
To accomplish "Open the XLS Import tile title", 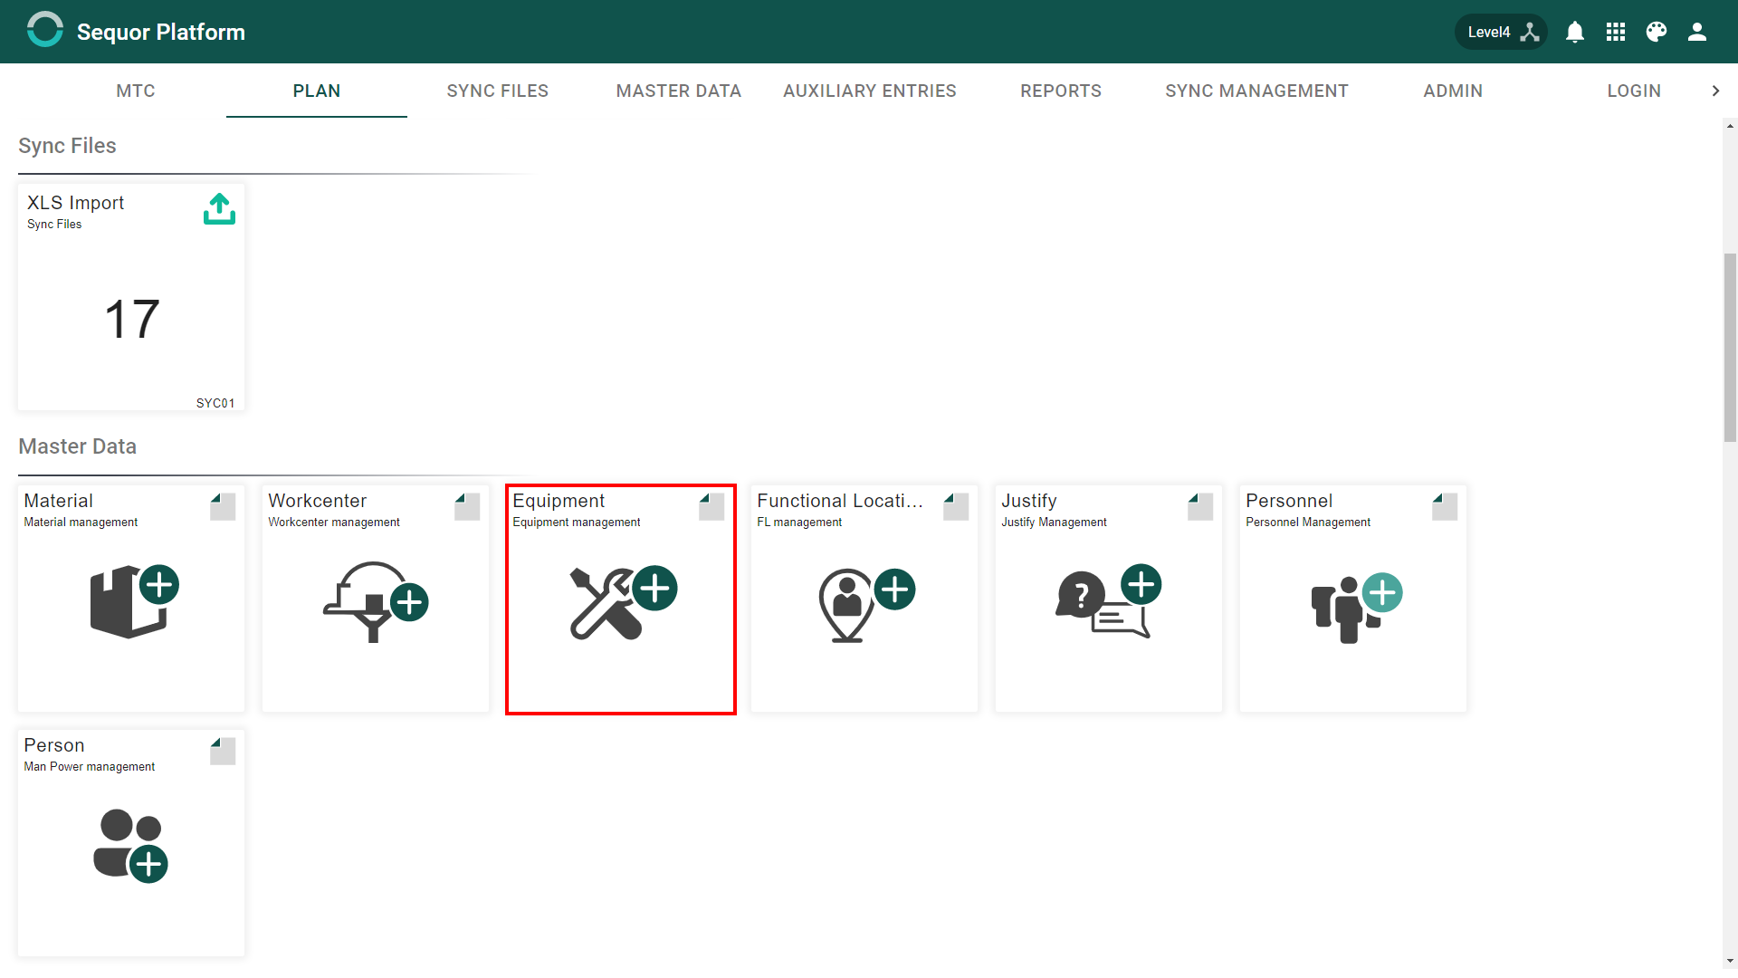I will 76,203.
